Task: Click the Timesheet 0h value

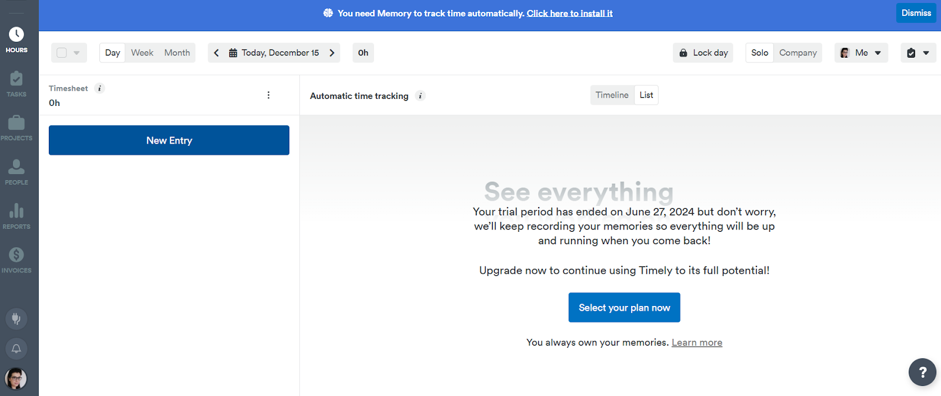Action: (x=54, y=103)
